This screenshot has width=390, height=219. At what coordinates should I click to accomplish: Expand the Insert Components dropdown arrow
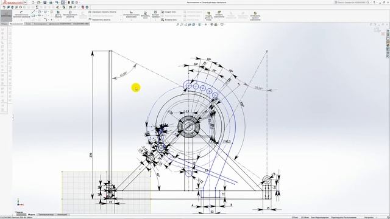pos(219,20)
